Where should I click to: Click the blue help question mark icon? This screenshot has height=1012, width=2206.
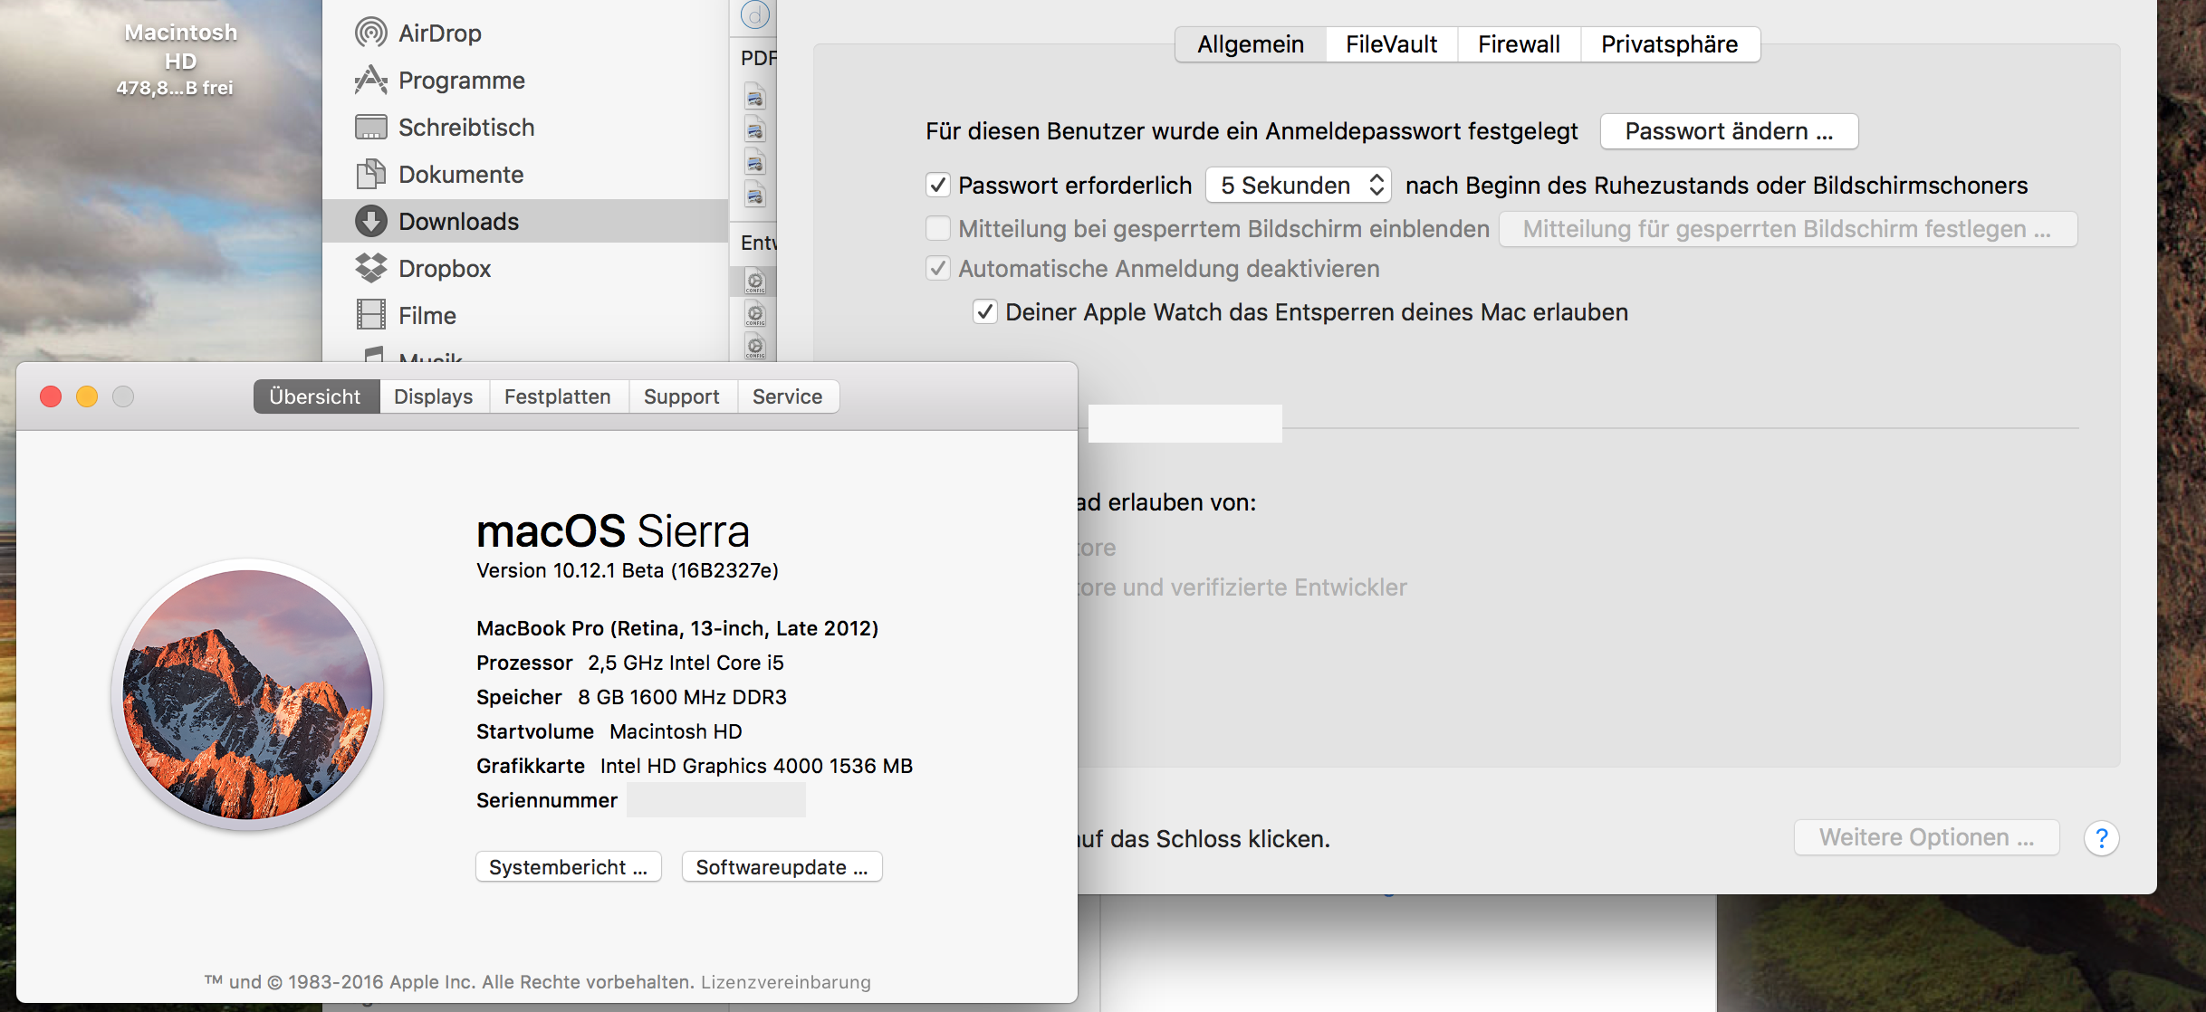tap(2101, 838)
